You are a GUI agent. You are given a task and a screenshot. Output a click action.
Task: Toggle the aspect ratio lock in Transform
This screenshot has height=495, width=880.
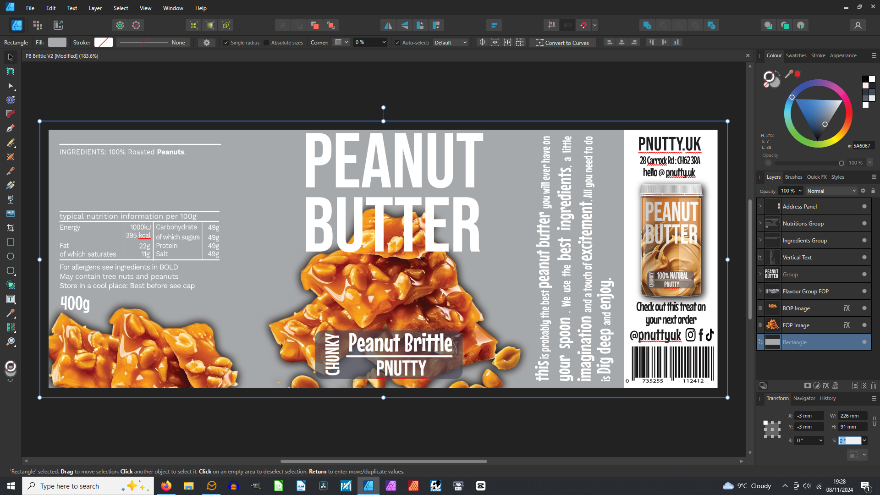[x=874, y=421]
